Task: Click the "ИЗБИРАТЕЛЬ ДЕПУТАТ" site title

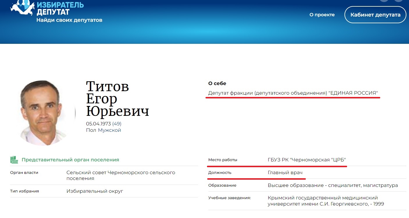Action: (x=60, y=8)
